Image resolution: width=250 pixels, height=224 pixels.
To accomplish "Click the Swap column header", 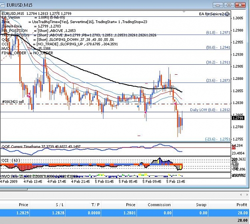I will click(x=201, y=204).
